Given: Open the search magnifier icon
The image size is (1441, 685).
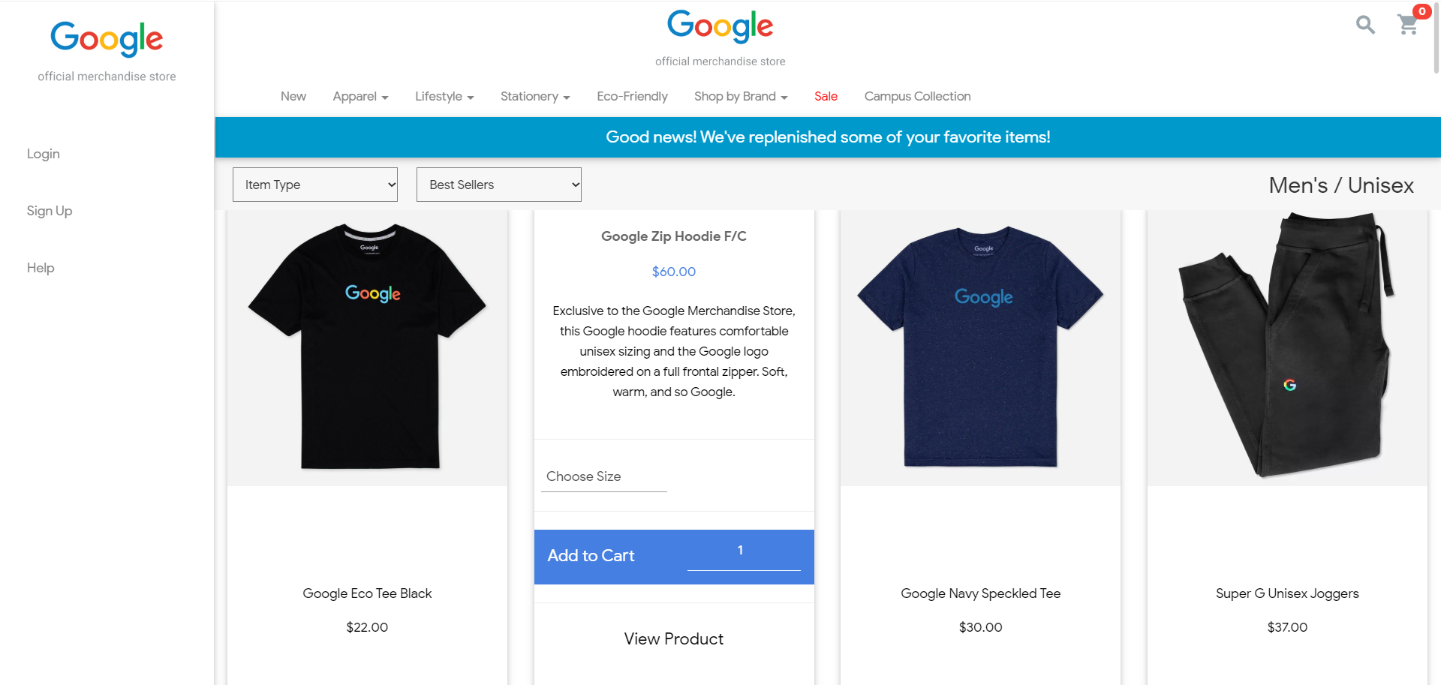Looking at the screenshot, I should point(1365,25).
